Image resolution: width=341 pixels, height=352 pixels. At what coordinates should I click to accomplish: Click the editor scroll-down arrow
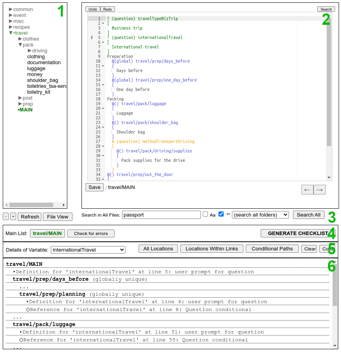pos(329,178)
